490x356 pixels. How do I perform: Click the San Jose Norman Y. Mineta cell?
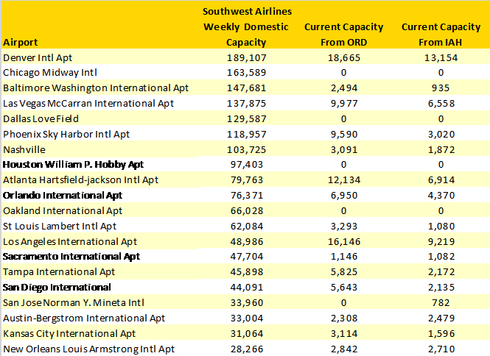(x=76, y=303)
